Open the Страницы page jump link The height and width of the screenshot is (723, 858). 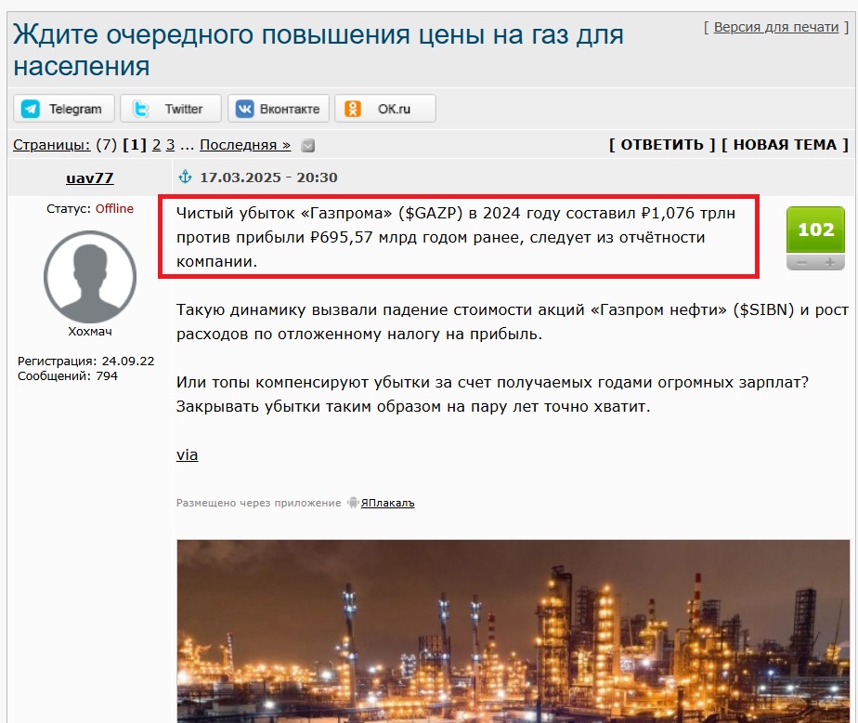51,145
